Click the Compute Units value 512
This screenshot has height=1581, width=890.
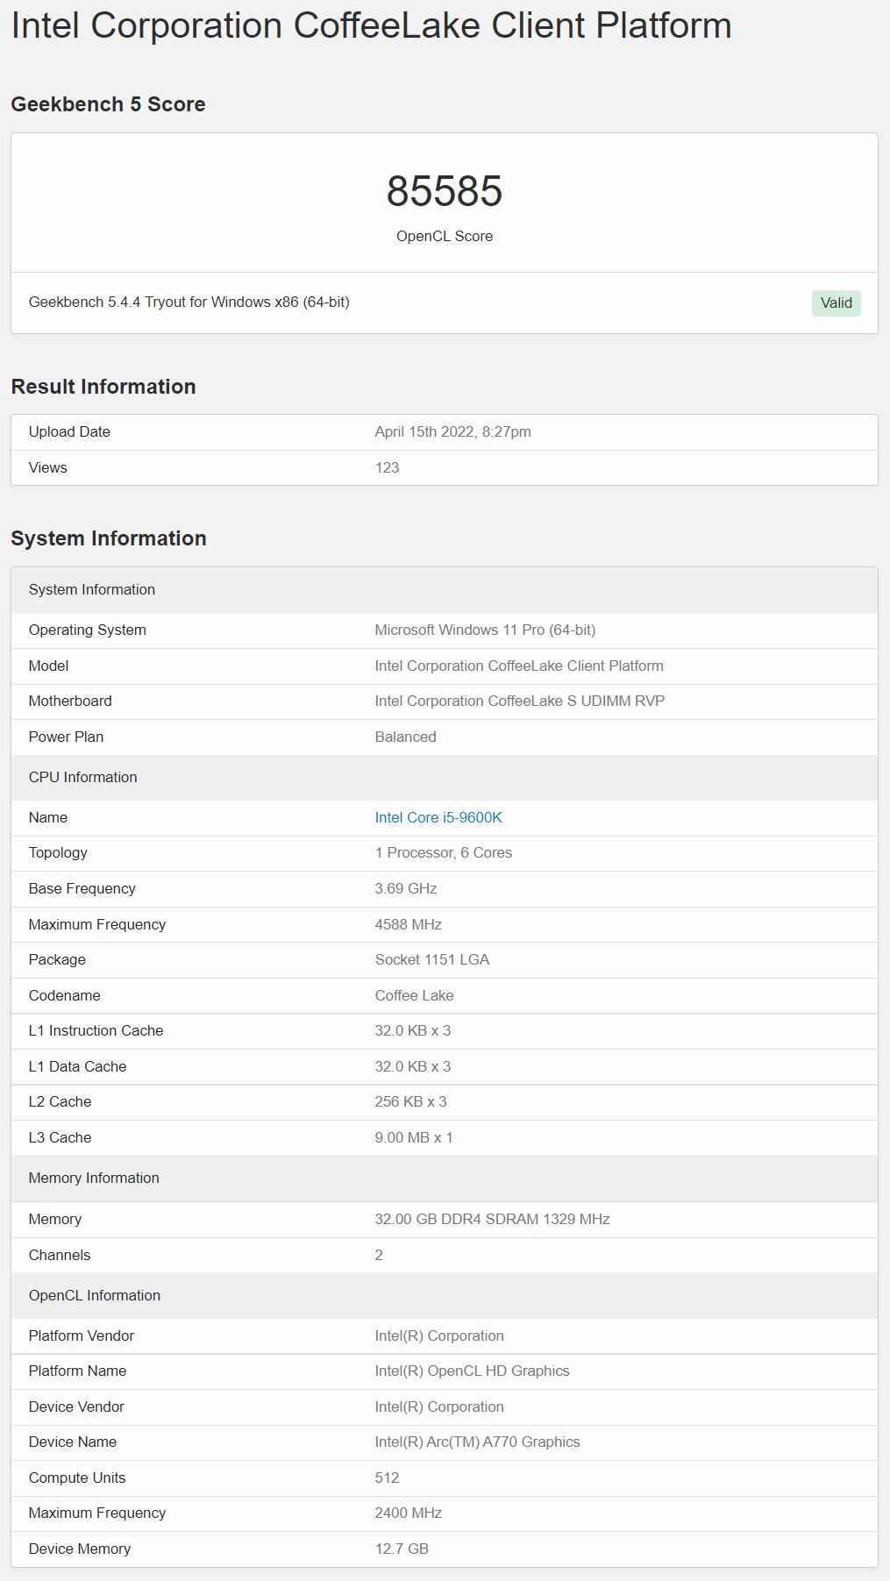pyautogui.click(x=387, y=1478)
